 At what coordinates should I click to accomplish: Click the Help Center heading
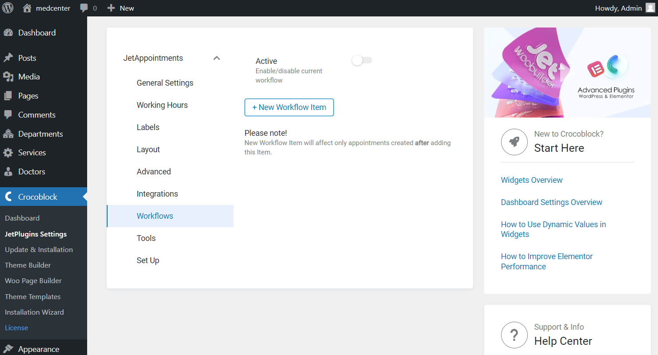[563, 341]
